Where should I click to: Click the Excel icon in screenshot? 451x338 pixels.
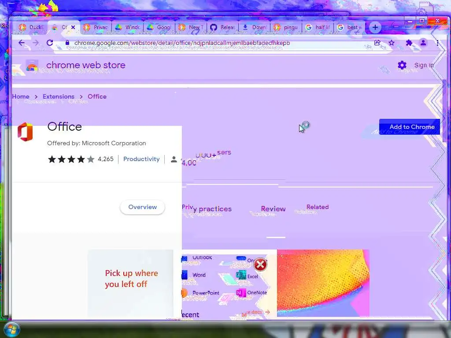pos(241,276)
